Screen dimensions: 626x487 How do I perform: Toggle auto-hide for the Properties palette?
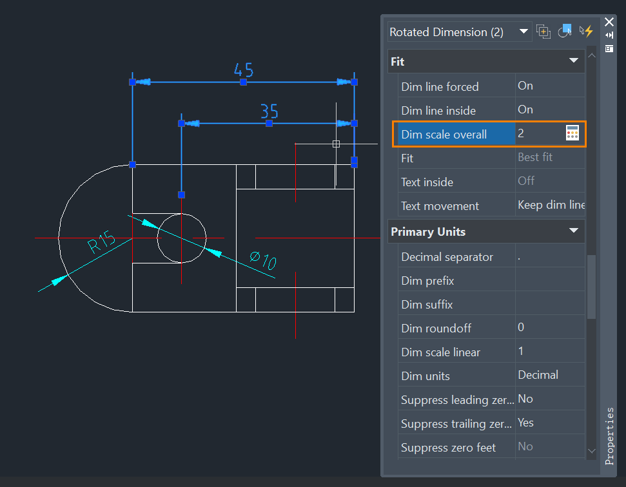click(609, 35)
